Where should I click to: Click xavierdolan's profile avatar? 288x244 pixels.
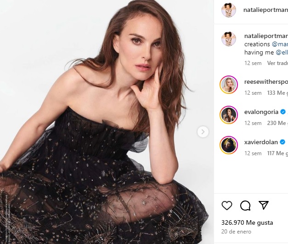tap(228, 145)
